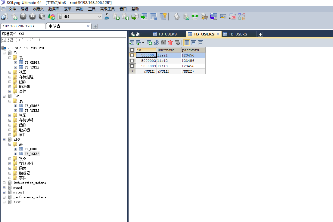Select the root@192.168.206.128 tree root
The height and width of the screenshot is (222, 333).
tap(26, 48)
